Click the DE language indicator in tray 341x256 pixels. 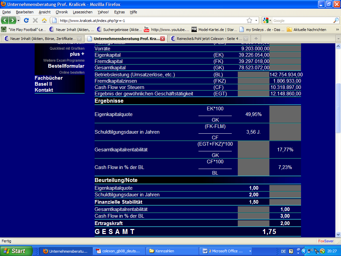tap(283, 251)
